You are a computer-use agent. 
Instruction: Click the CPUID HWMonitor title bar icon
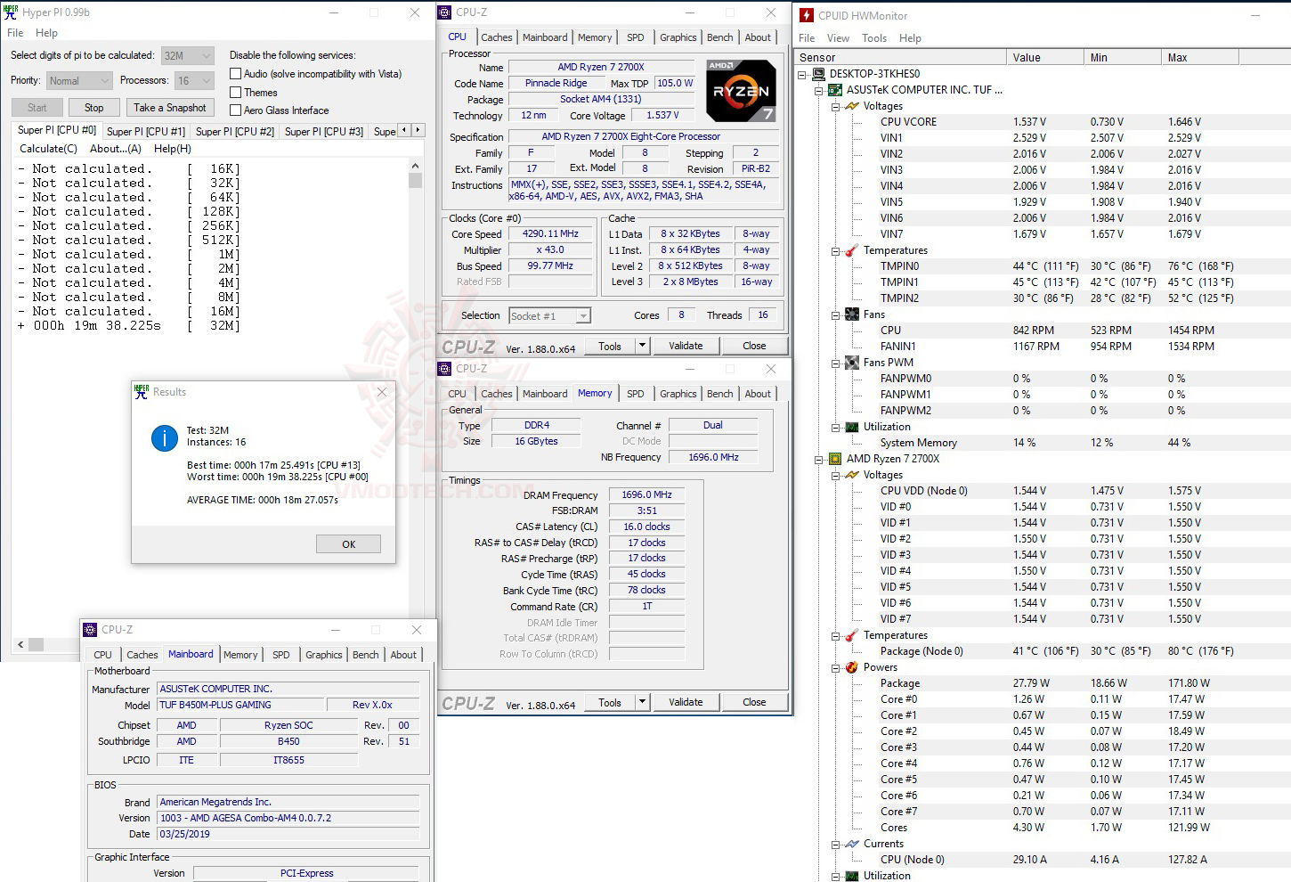pos(807,15)
